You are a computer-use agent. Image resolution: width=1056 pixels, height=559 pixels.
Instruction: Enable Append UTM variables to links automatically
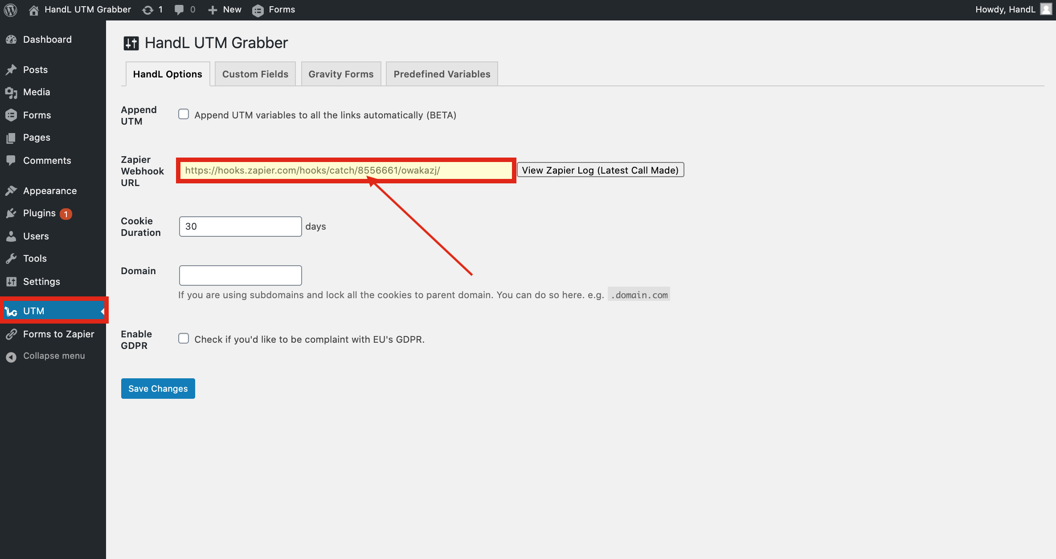click(184, 114)
